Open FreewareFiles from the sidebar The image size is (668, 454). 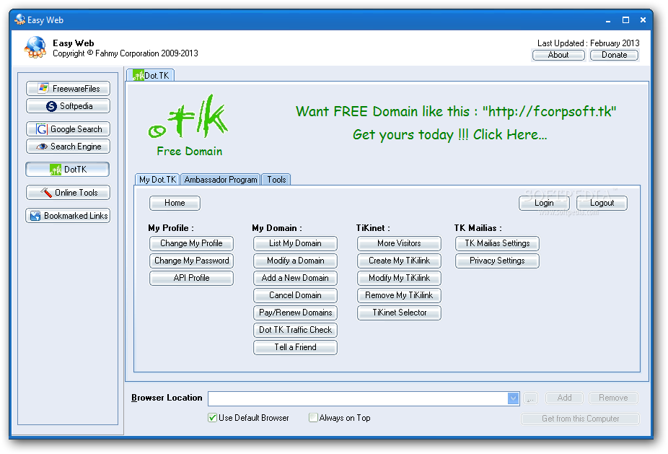pos(68,89)
